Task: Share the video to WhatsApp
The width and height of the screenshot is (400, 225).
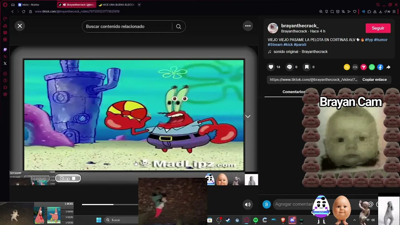Action: point(372,67)
